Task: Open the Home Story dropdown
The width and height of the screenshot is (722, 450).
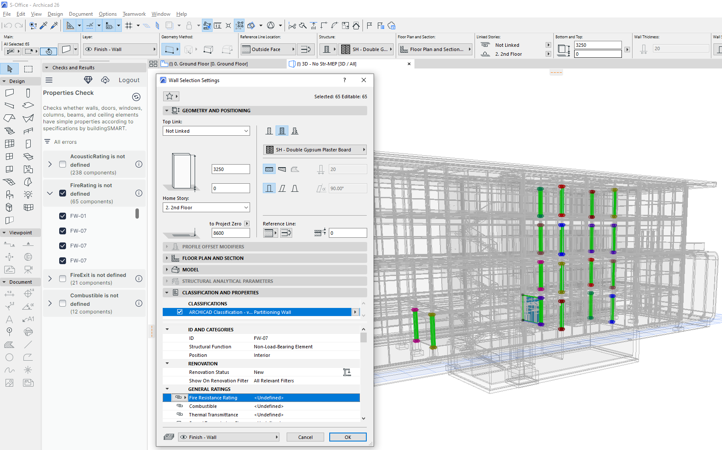Action: point(206,208)
